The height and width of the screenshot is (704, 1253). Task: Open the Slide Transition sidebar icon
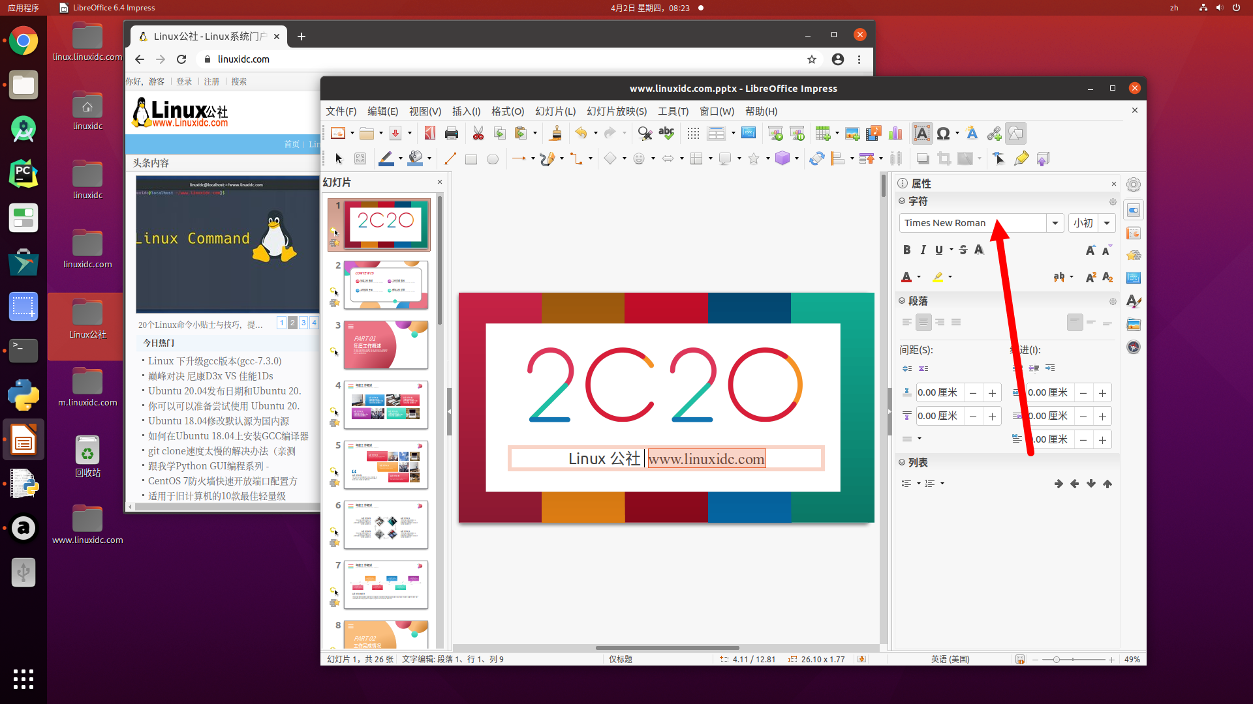click(x=1134, y=233)
